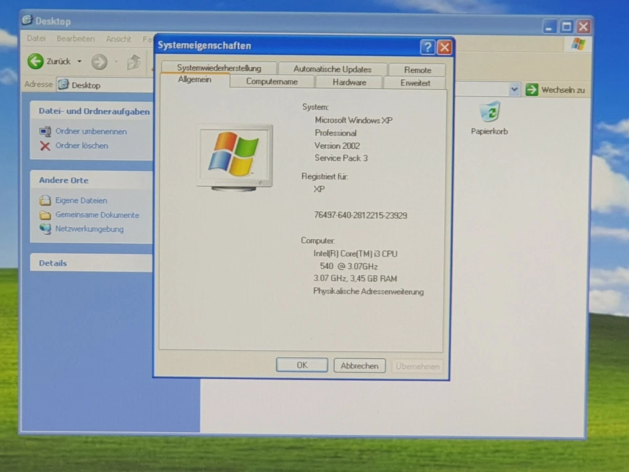This screenshot has height=472, width=629.
Task: Open the Eigene Dateien link
Action: tap(81, 201)
